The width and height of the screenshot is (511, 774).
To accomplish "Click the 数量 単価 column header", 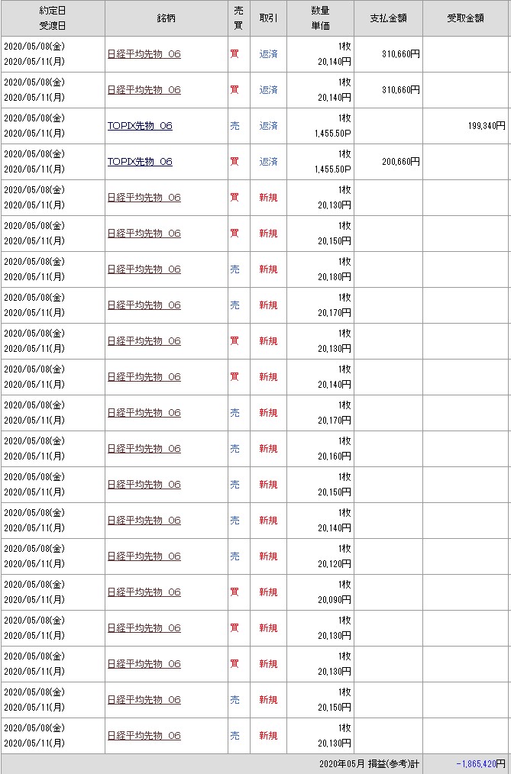I will 320,18.
